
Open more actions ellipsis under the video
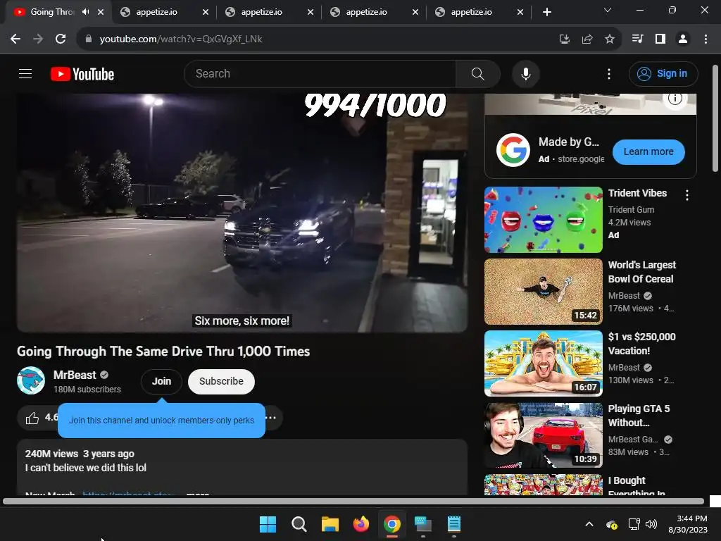pyautogui.click(x=271, y=418)
